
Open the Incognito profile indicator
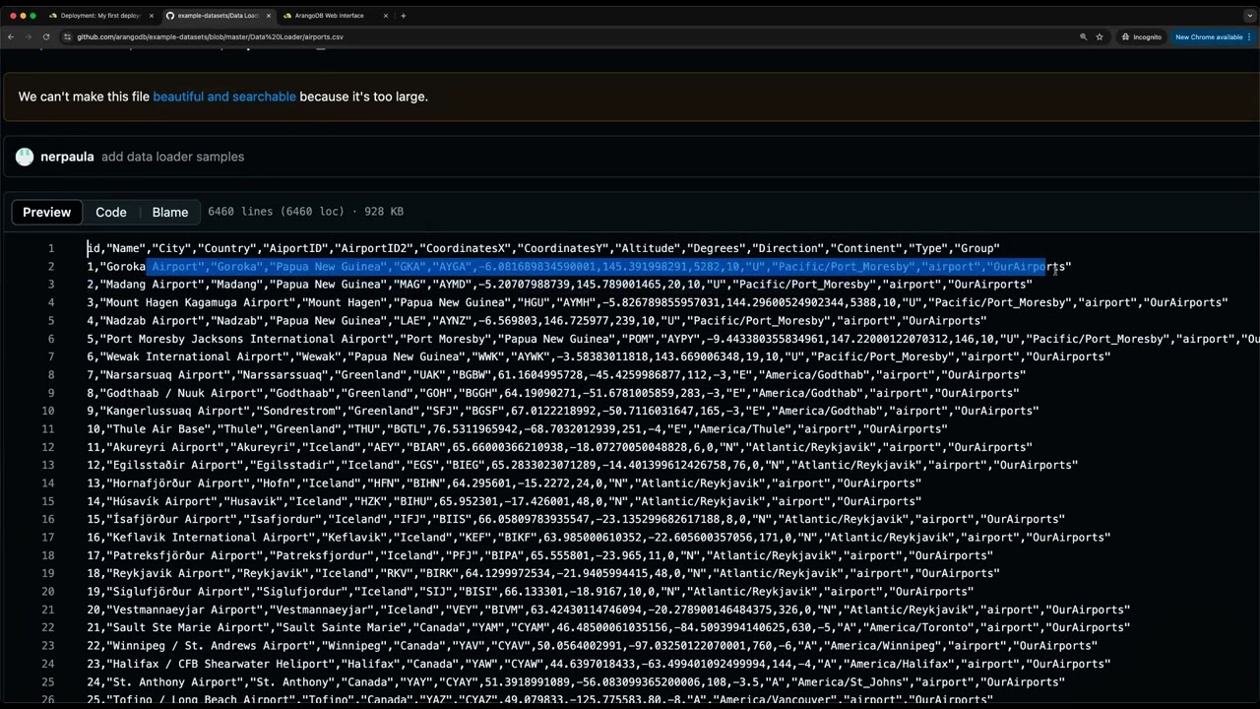[1142, 36]
